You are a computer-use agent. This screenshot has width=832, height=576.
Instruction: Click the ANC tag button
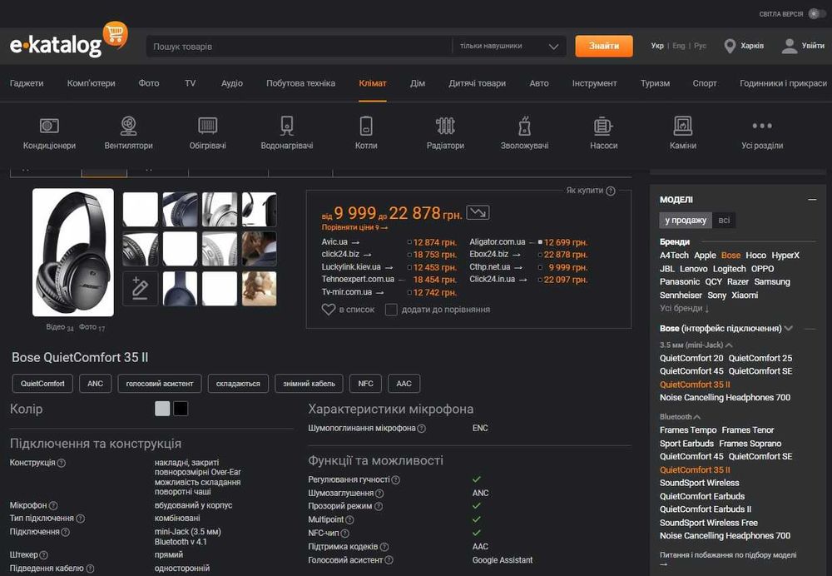click(x=96, y=383)
